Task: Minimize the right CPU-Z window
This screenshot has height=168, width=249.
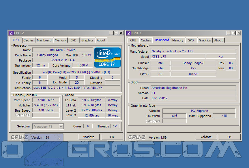Action: coord(229,33)
